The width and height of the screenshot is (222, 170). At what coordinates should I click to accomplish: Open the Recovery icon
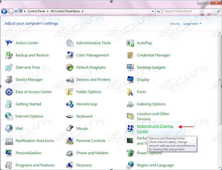pyautogui.click(x=70, y=165)
